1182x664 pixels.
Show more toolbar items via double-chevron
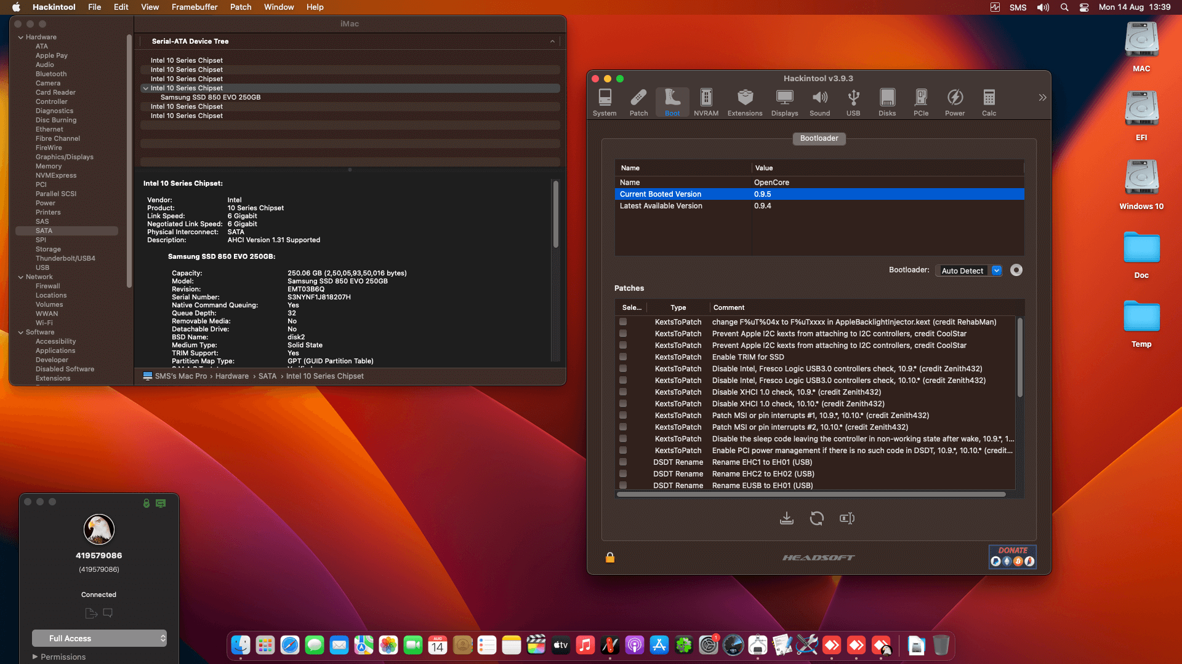click(1042, 97)
